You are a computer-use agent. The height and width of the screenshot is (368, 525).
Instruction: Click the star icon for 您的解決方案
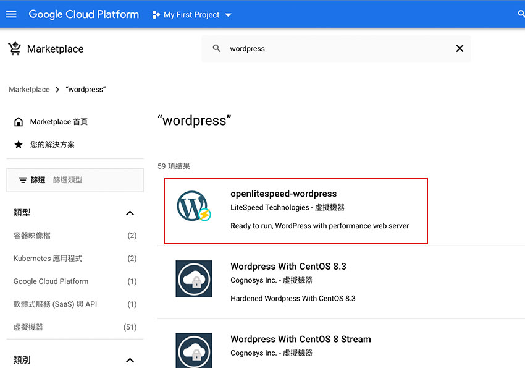click(x=19, y=145)
